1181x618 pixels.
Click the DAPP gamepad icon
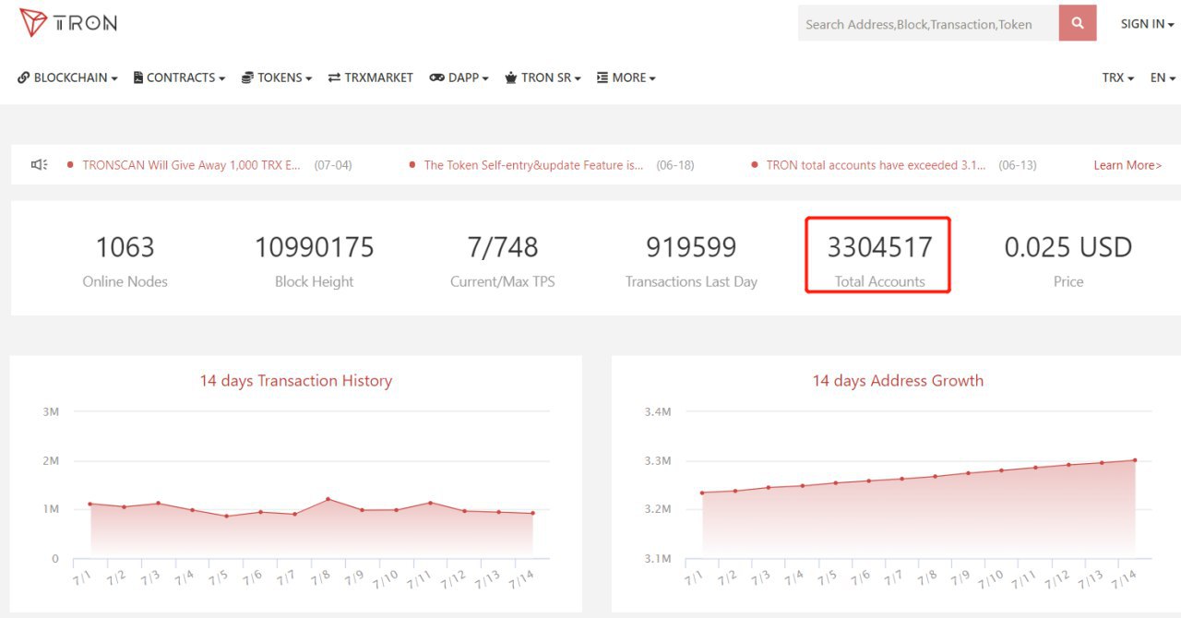[437, 77]
